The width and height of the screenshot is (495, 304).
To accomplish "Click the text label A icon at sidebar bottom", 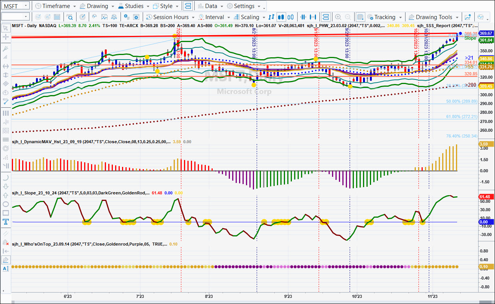I will 6,269.
